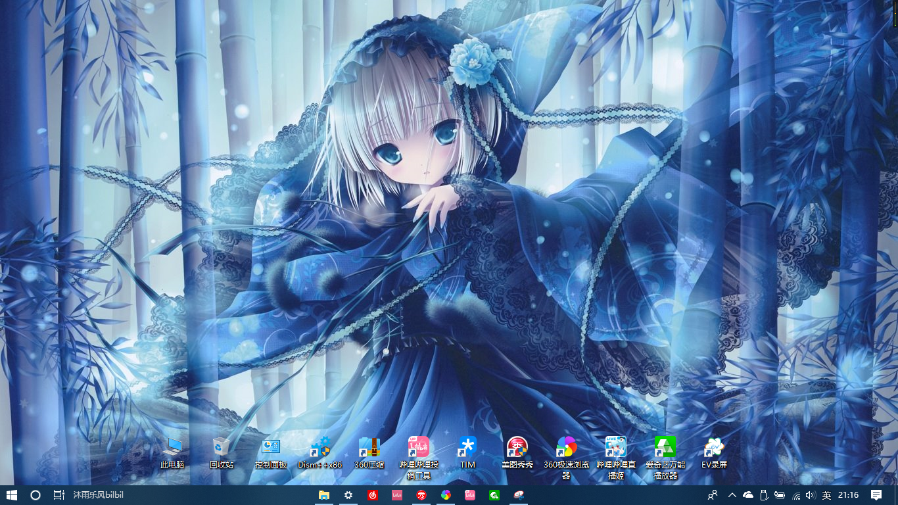898x505 pixels.
Task: Select the 控制面板 desktop shortcut
Action: point(271,452)
